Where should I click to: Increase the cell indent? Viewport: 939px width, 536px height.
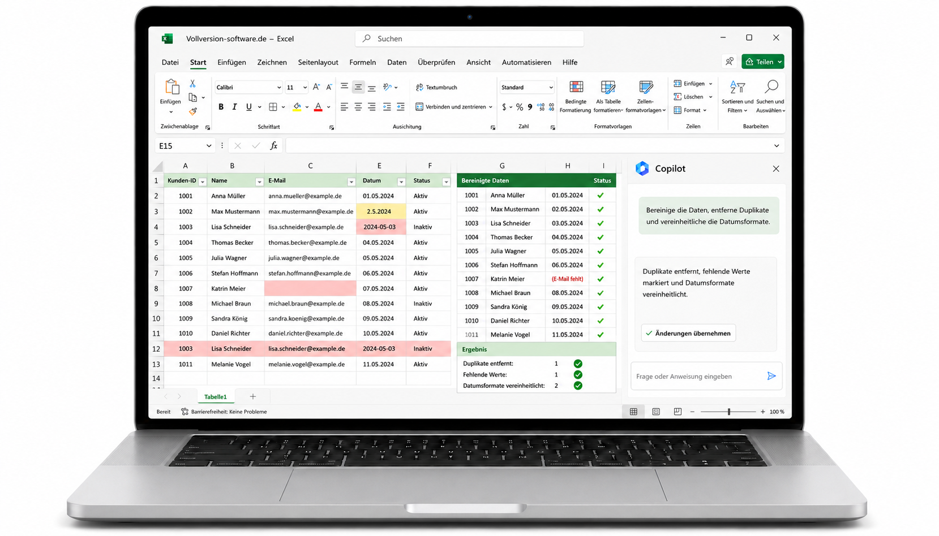(401, 107)
